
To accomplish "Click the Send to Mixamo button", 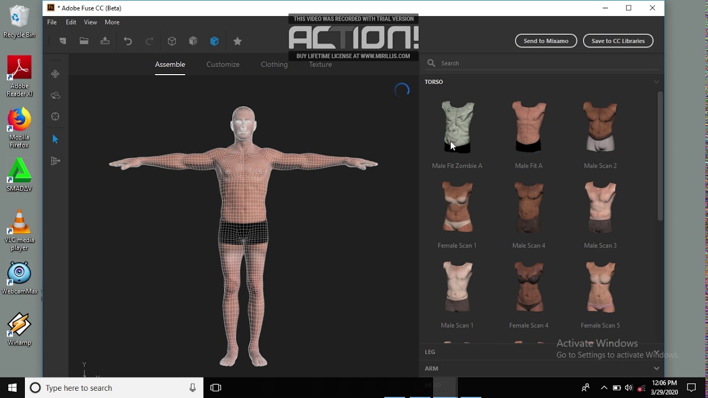I will 546,41.
